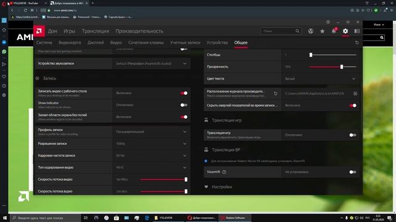Image resolution: width=396 pixels, height=222 pixels.
Task: Open the Производительность menu
Action: tap(139, 31)
